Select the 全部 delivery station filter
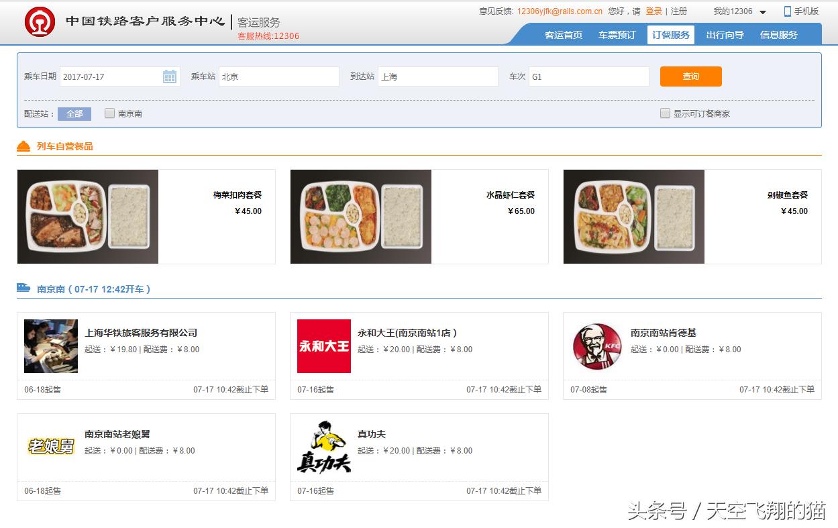Viewport: 838px width, 528px height. pos(74,114)
